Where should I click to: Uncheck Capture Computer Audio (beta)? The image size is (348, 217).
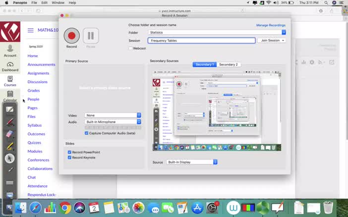click(x=87, y=133)
